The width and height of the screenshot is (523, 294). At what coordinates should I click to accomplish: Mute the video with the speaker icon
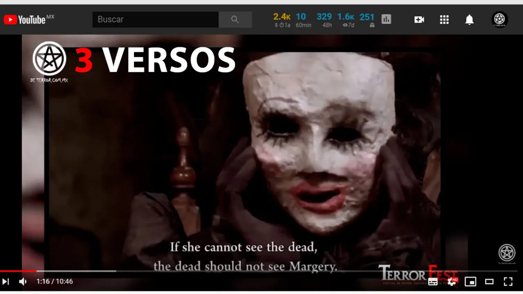(23, 281)
